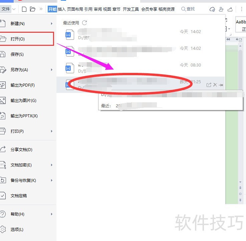The width and height of the screenshot is (246, 241).
Task: Click the 备份与恢复 restore icon
Action: point(3,180)
